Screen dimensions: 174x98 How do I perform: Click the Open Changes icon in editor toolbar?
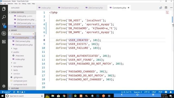pos(161,8)
